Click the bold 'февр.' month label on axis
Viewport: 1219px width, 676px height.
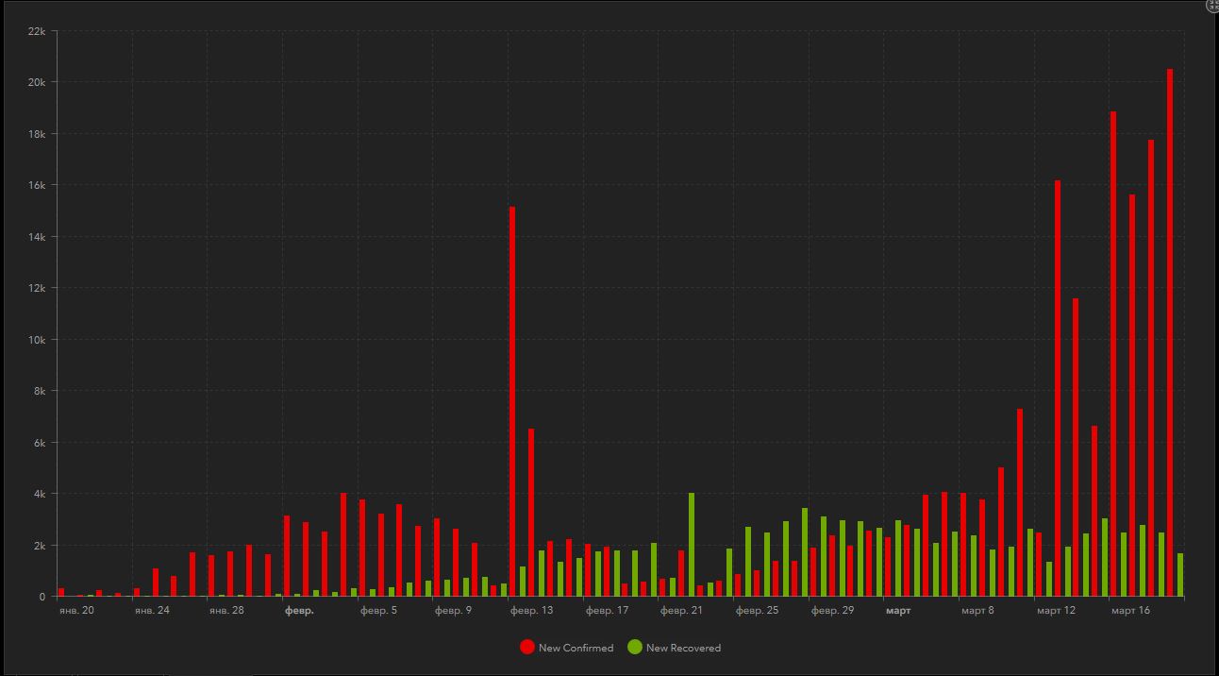click(299, 611)
